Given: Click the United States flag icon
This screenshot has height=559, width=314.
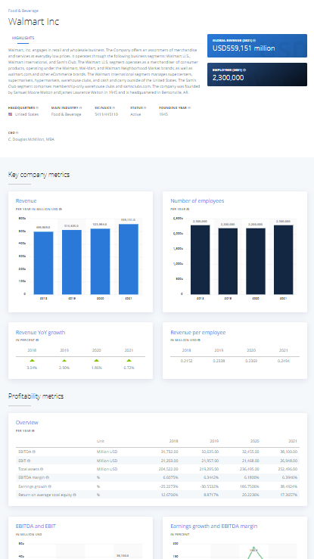Looking at the screenshot, I should 11,114.
